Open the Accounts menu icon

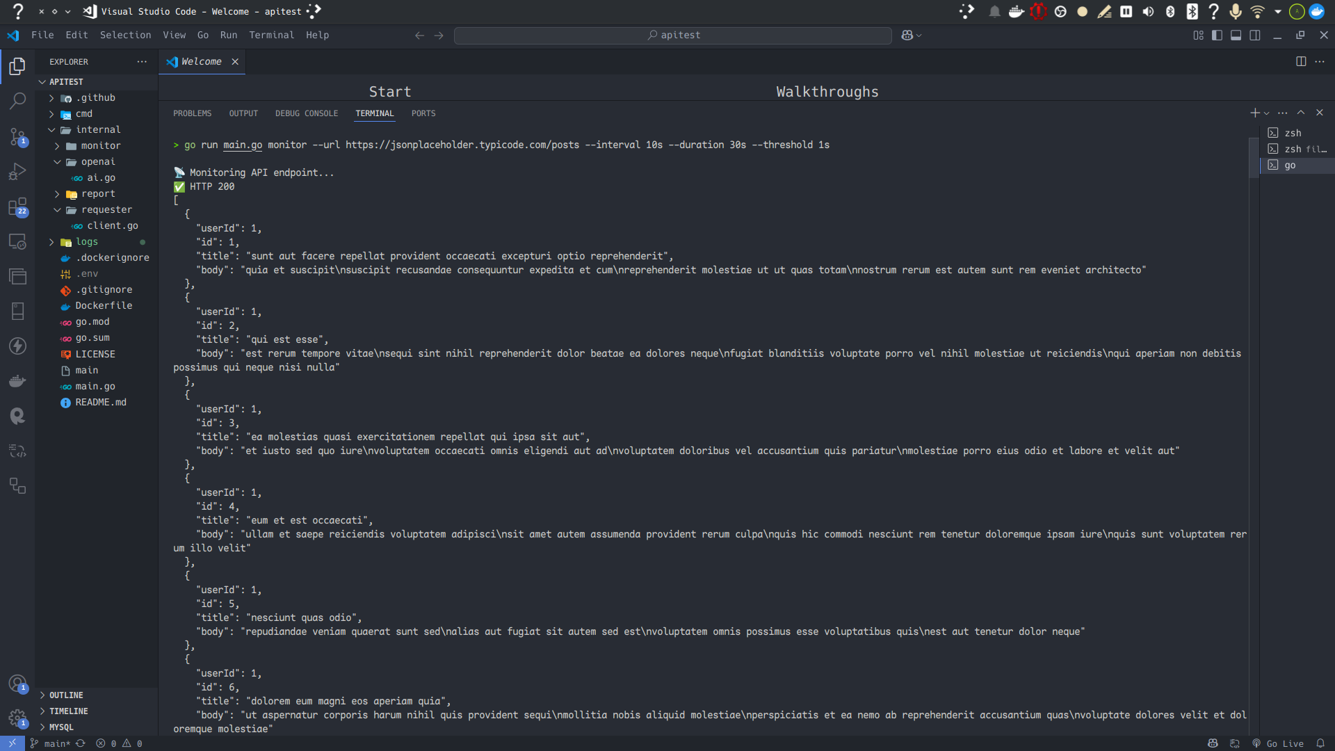pyautogui.click(x=17, y=684)
